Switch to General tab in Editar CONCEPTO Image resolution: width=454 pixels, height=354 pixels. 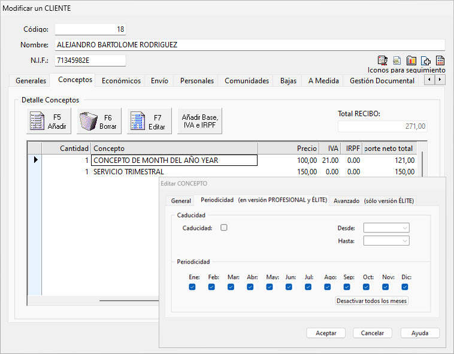click(x=181, y=201)
